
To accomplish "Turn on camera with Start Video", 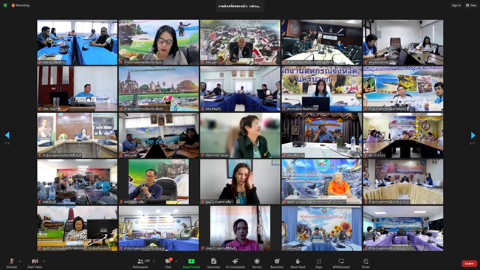I will click(x=35, y=263).
